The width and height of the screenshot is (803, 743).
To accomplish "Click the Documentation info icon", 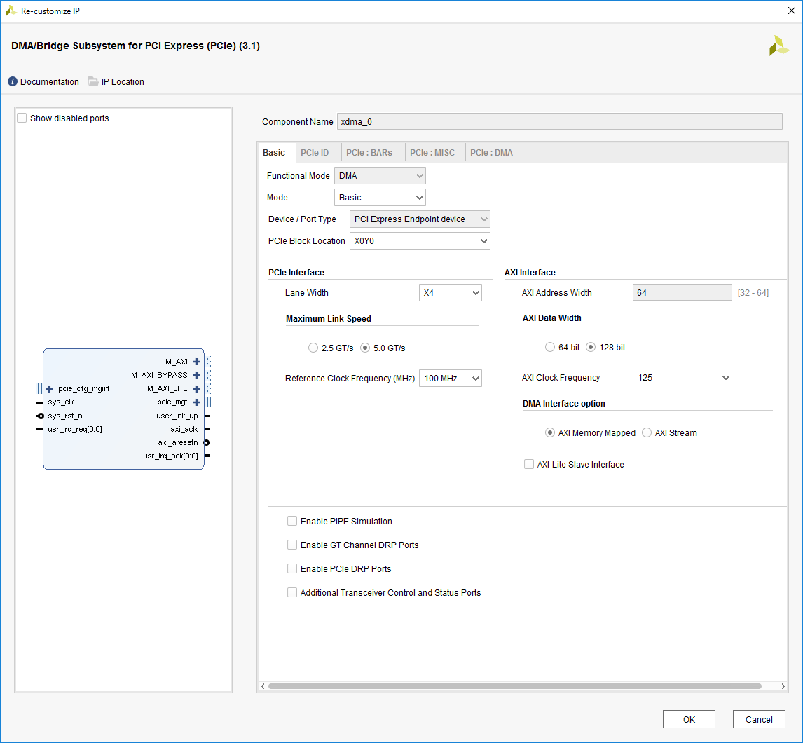I will coord(13,82).
